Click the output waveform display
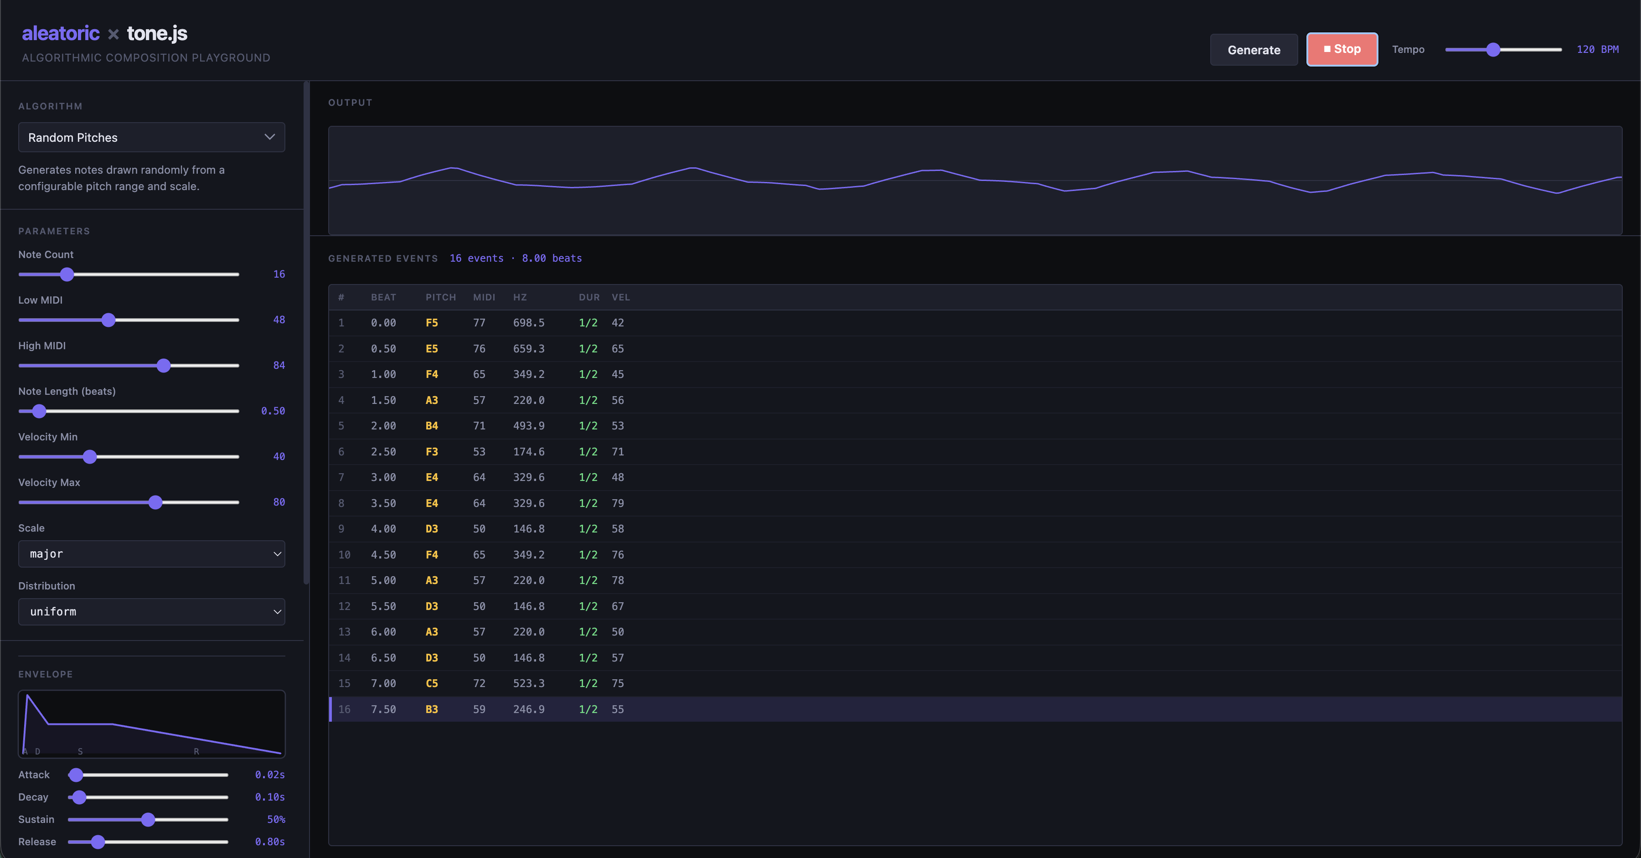Viewport: 1641px width, 858px height. 975,180
